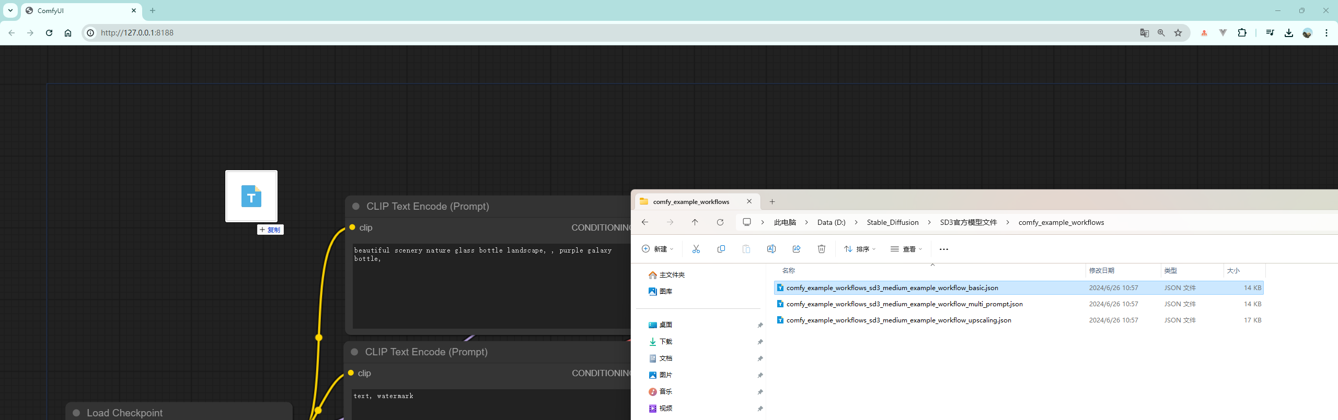This screenshot has width=1338, height=420.
Task: Click the This PC monitor icon in breadcrumb
Action: pos(747,222)
